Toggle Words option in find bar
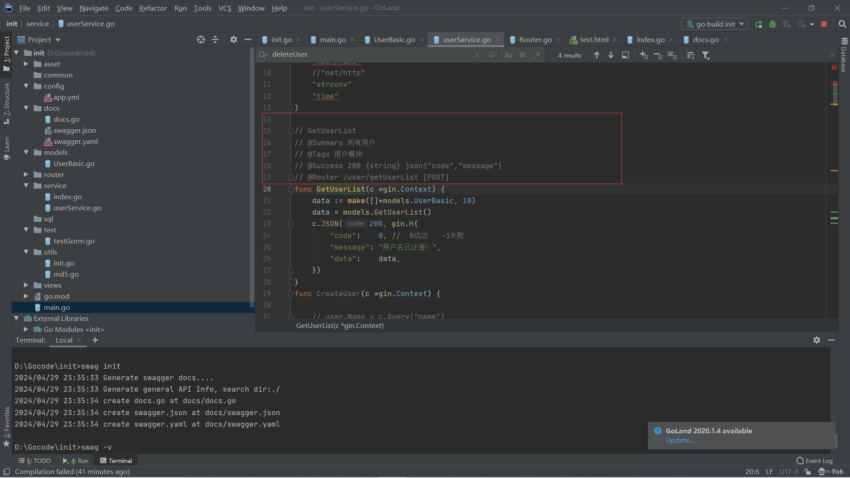Image resolution: width=850 pixels, height=478 pixels. click(x=523, y=55)
